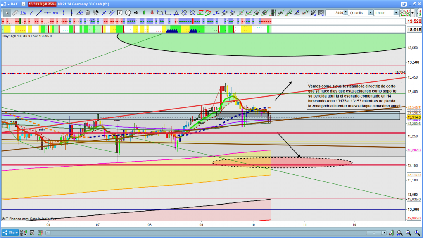Select the ruler measurement tool
This screenshot has height=238, width=423.
pos(16,13)
